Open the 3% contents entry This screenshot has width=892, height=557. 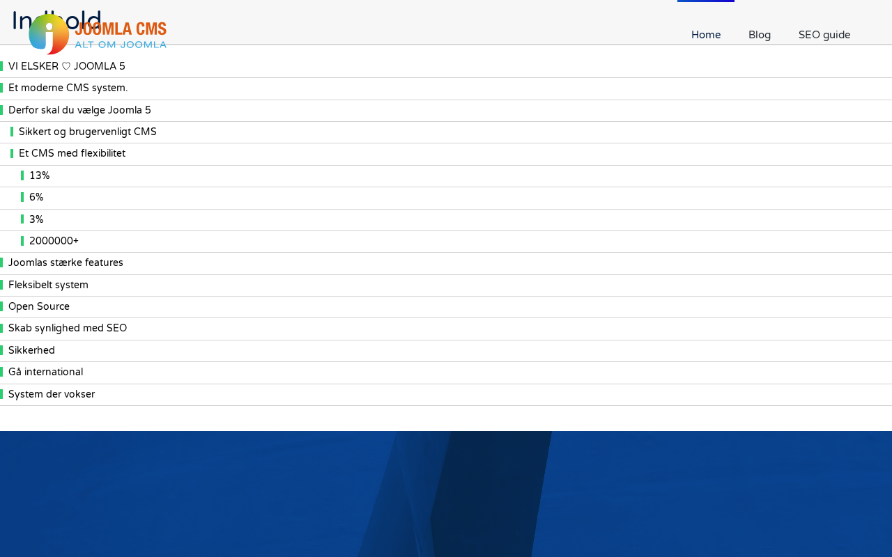pos(36,219)
